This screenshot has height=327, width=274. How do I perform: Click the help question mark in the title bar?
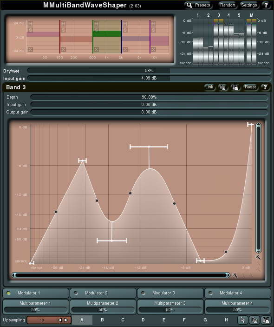(266, 5)
